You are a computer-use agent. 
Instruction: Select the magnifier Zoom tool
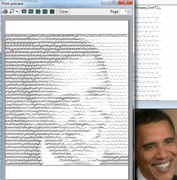pyautogui.click(x=12, y=11)
